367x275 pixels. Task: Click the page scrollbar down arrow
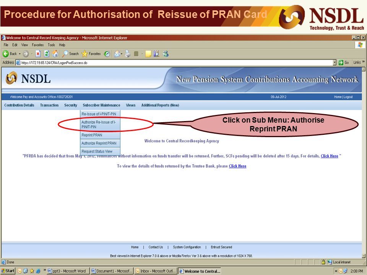click(364, 256)
